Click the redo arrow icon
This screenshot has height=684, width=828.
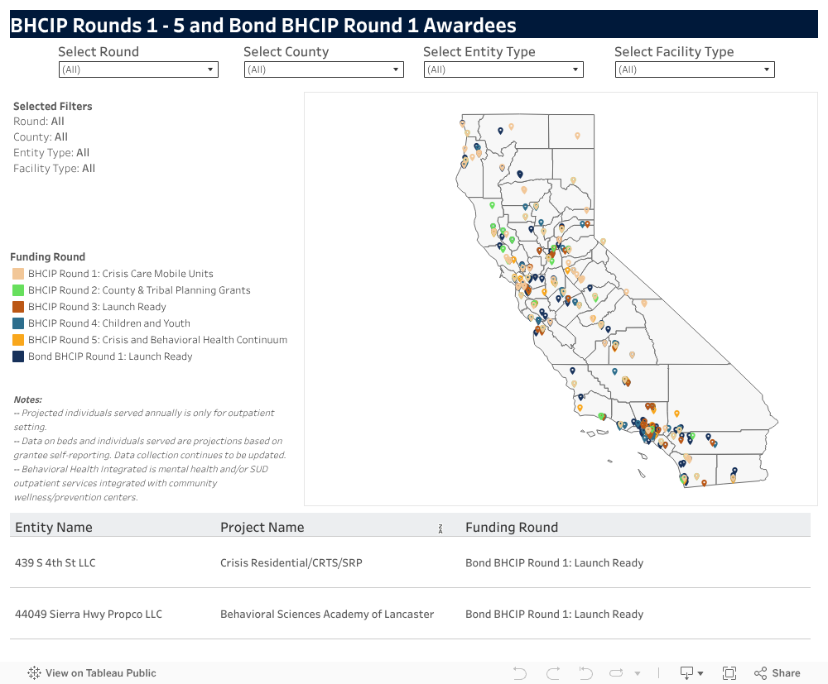[553, 673]
